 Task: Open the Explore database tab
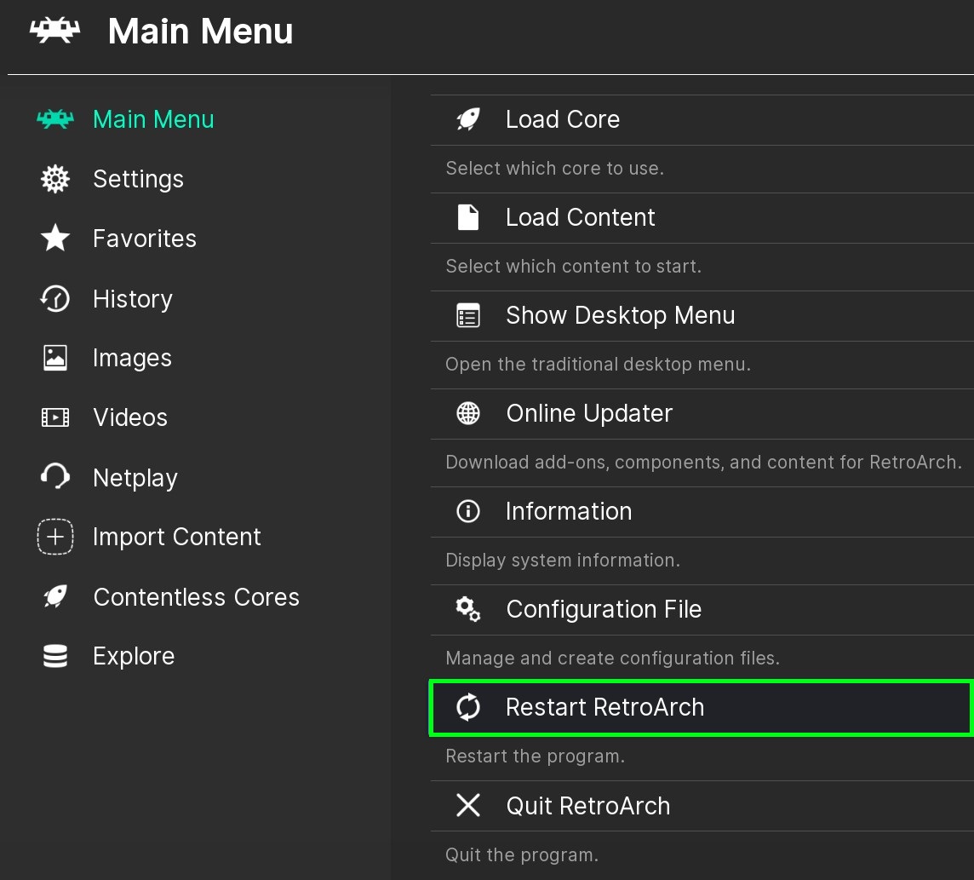[x=134, y=657]
